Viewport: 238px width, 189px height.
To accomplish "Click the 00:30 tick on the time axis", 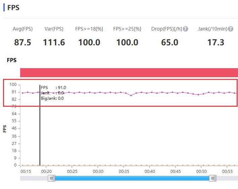I will coord(98,171).
